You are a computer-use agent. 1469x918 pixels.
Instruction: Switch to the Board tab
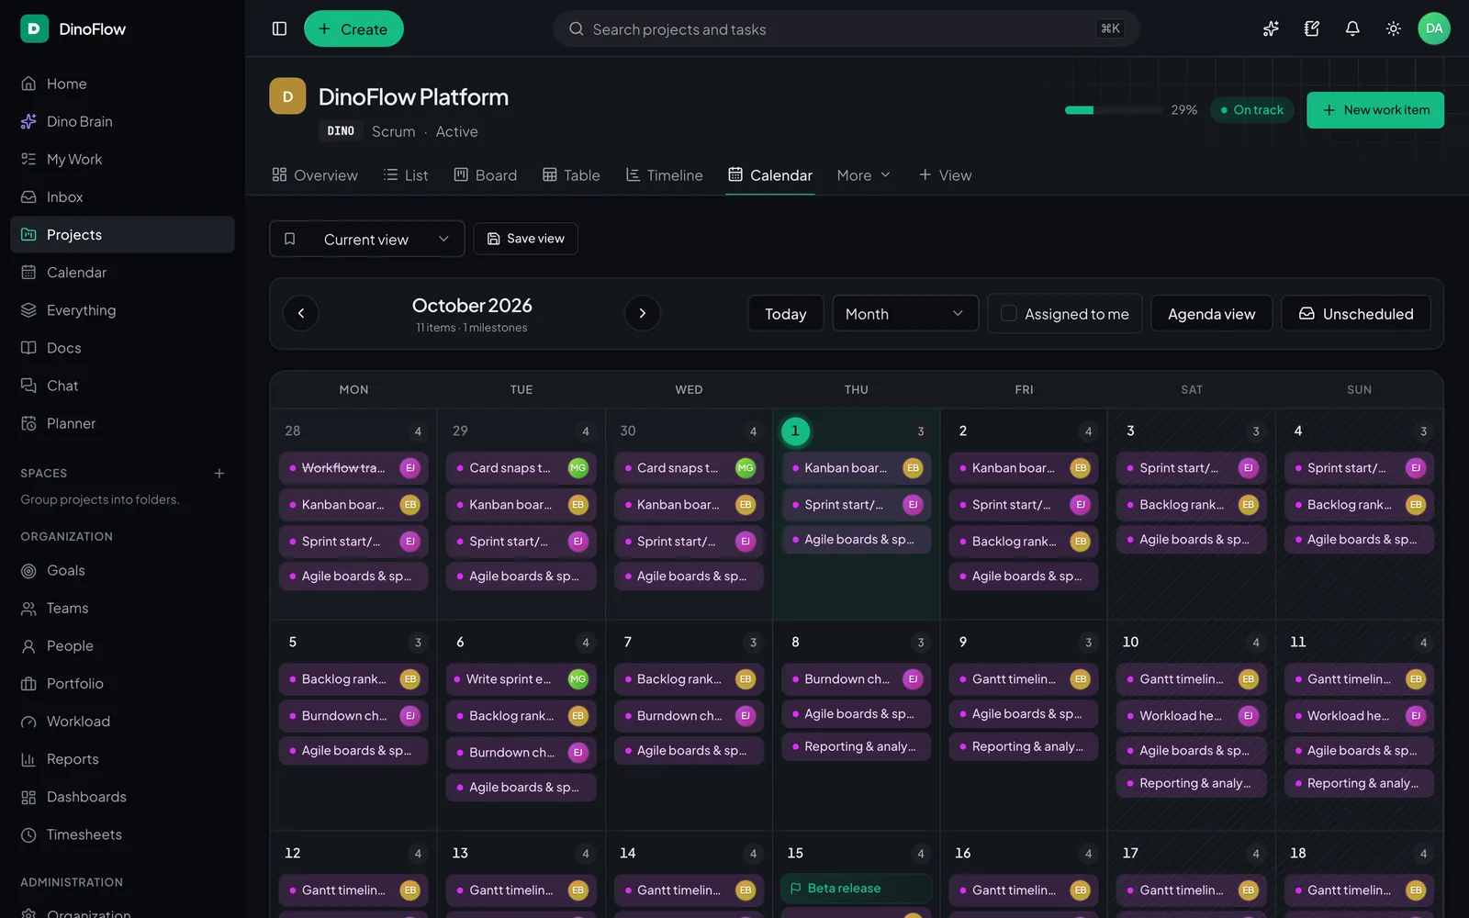(486, 174)
